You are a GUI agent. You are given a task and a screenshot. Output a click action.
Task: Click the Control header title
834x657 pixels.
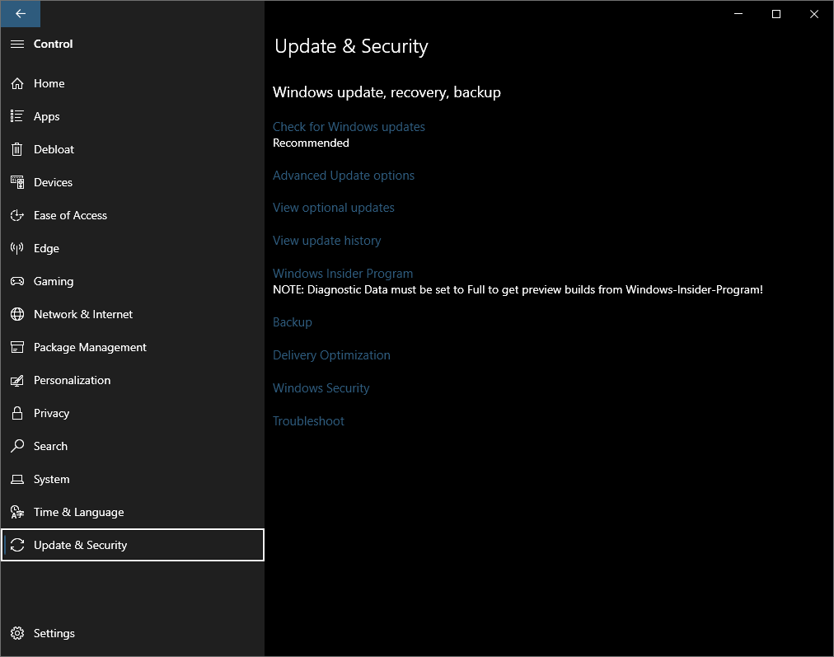click(53, 45)
